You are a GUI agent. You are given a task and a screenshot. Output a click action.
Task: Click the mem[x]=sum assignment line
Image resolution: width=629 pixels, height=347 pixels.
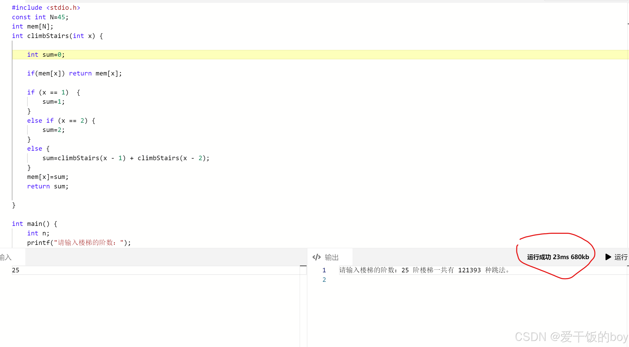48,177
